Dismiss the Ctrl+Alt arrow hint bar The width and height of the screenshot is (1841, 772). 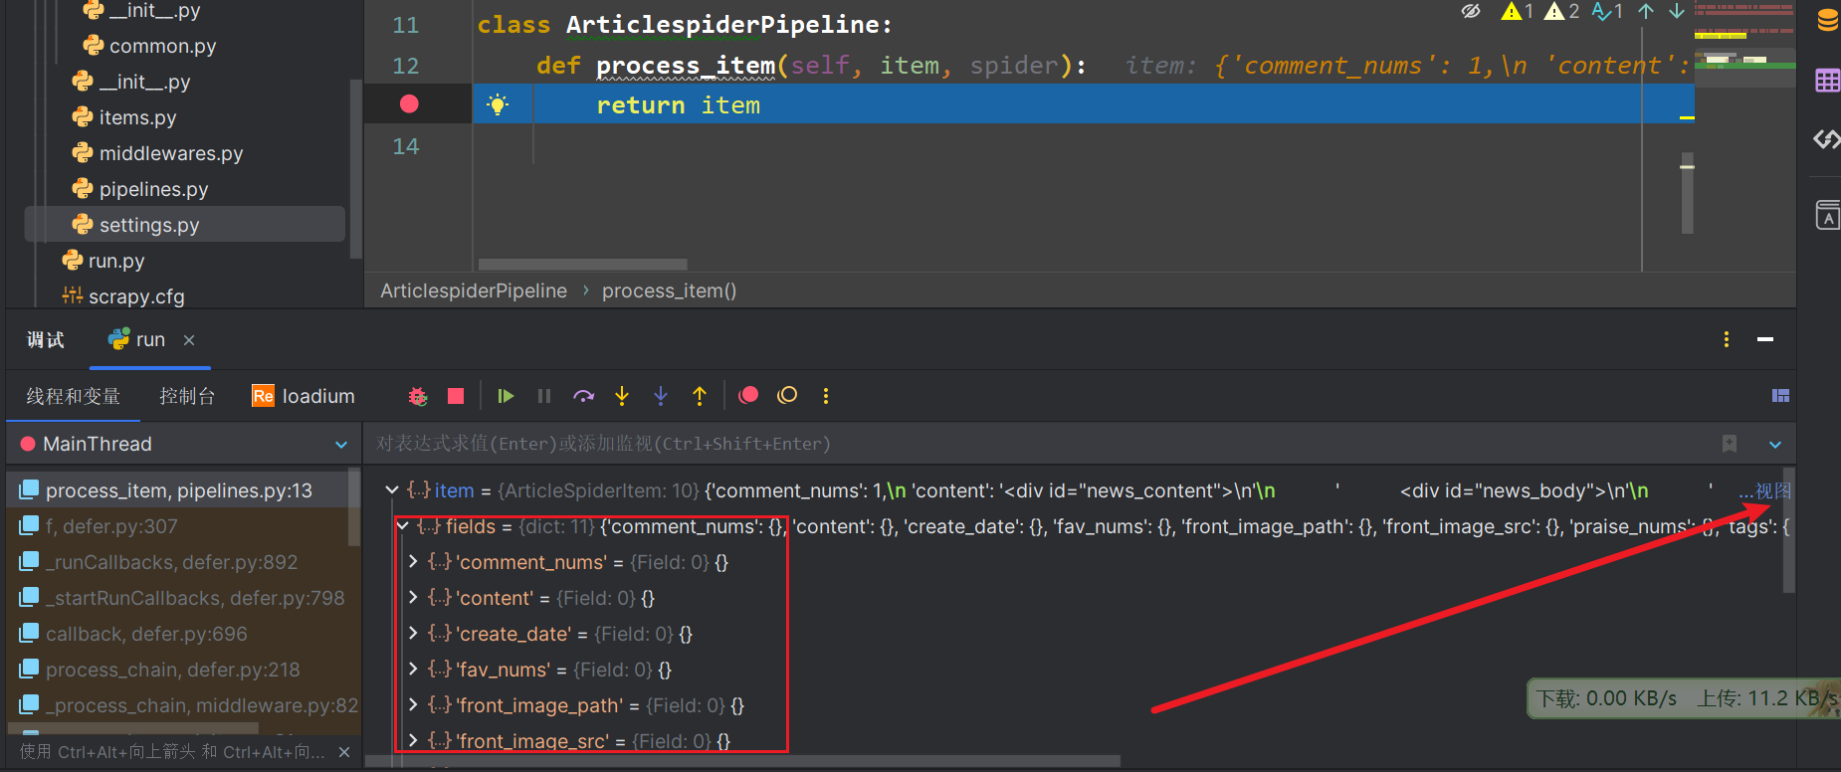[x=344, y=752]
